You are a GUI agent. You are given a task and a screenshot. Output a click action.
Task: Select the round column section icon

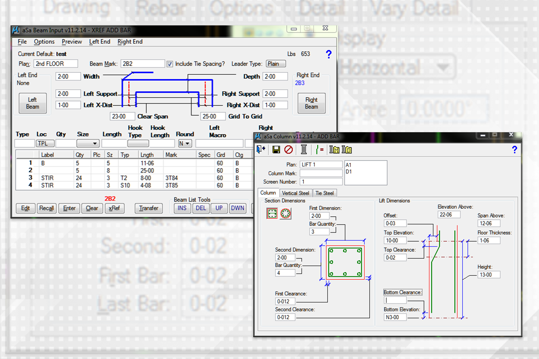pos(286,214)
